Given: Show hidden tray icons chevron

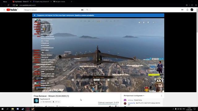Looking at the screenshot, I should point(173,109).
